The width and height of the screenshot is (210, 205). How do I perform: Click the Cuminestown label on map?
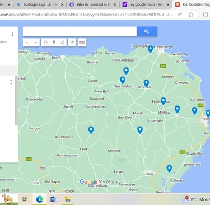click(96, 106)
